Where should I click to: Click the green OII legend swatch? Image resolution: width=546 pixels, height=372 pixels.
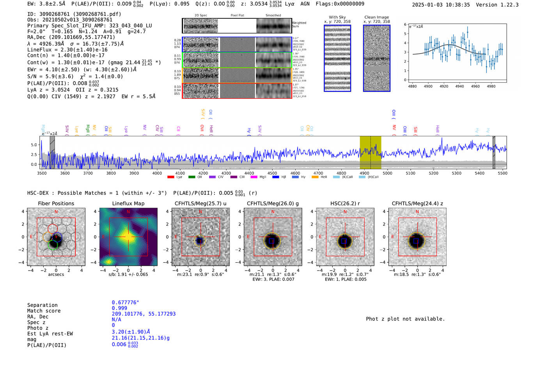(191, 177)
